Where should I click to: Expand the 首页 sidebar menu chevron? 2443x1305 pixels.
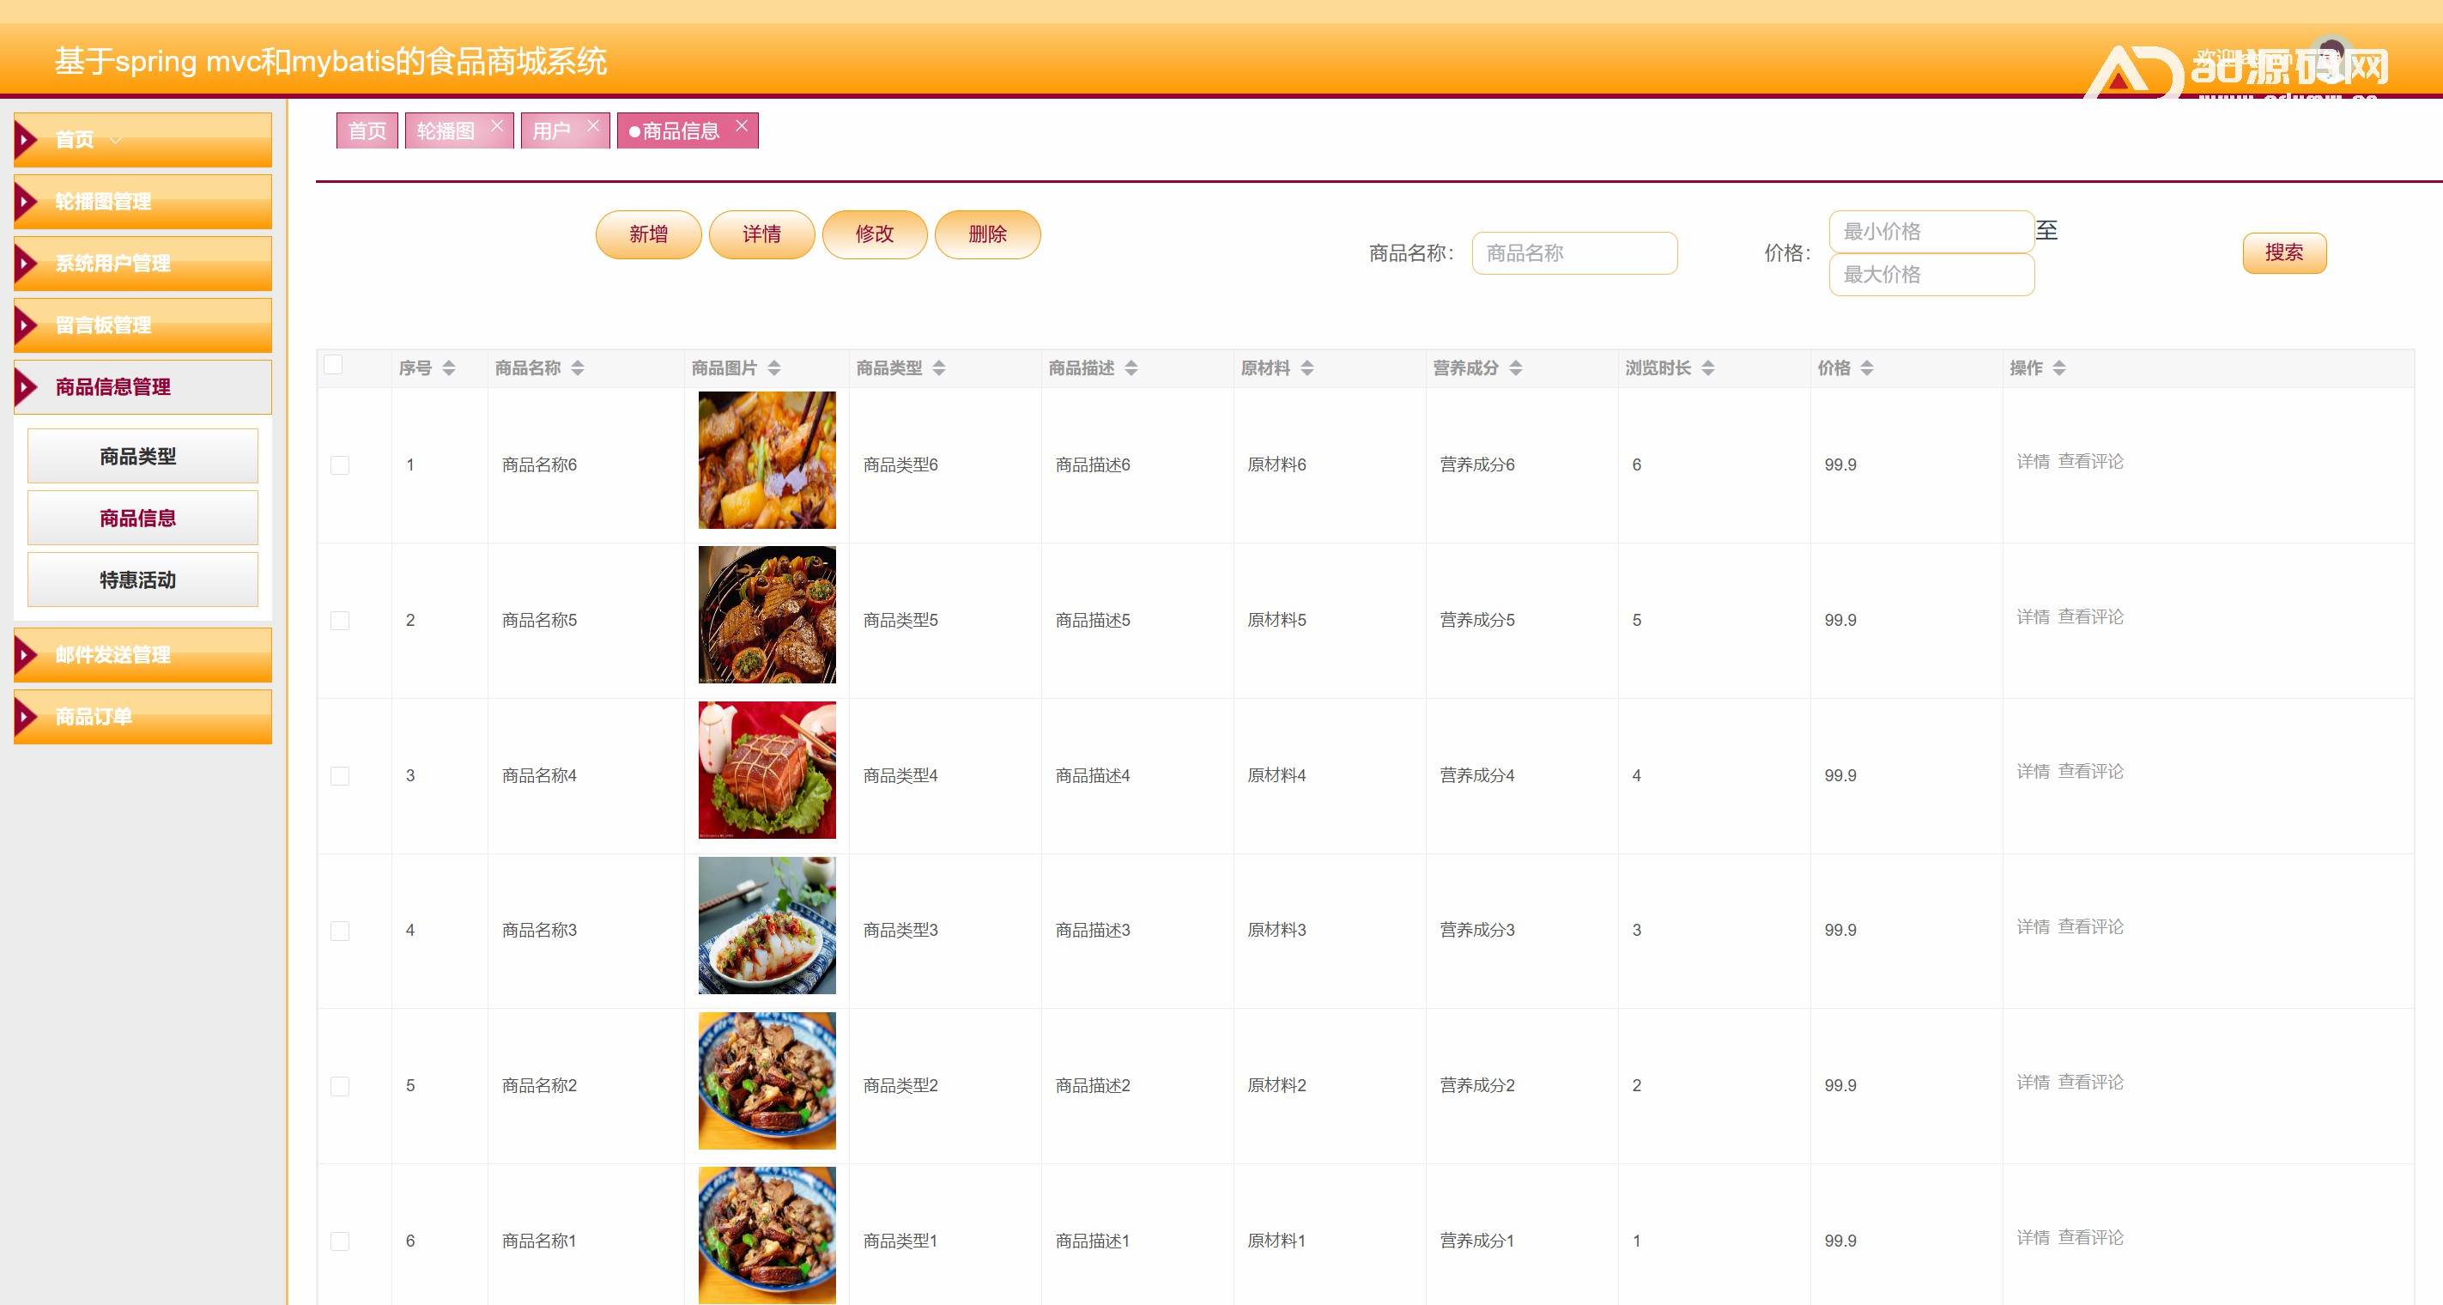116,140
